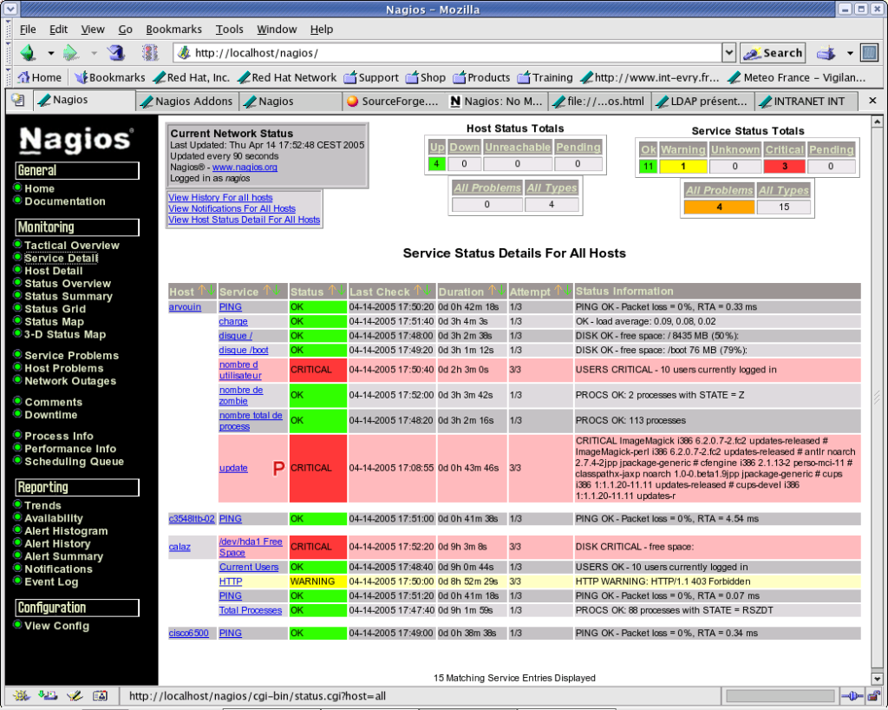Click the Reload page icon

coord(114,52)
